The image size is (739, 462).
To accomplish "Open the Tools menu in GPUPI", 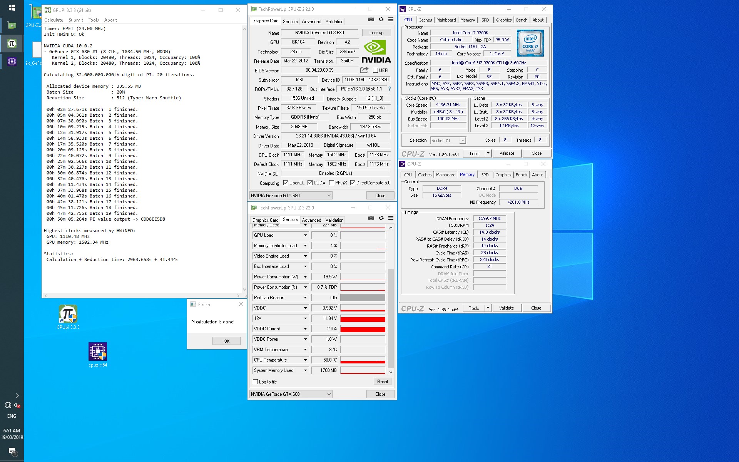I will coord(94,20).
